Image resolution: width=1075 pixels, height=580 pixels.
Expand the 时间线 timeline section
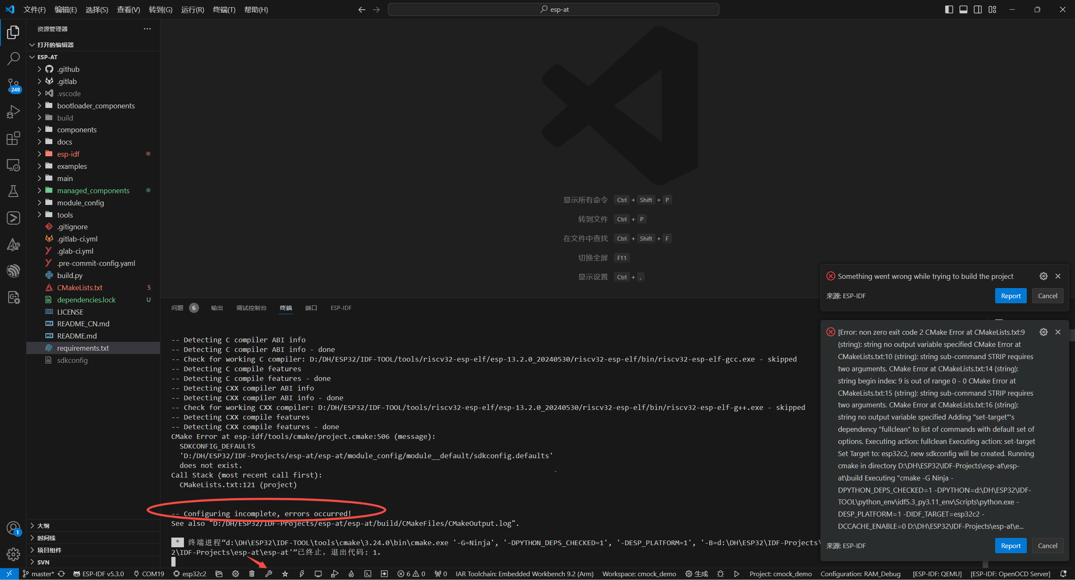click(x=93, y=538)
